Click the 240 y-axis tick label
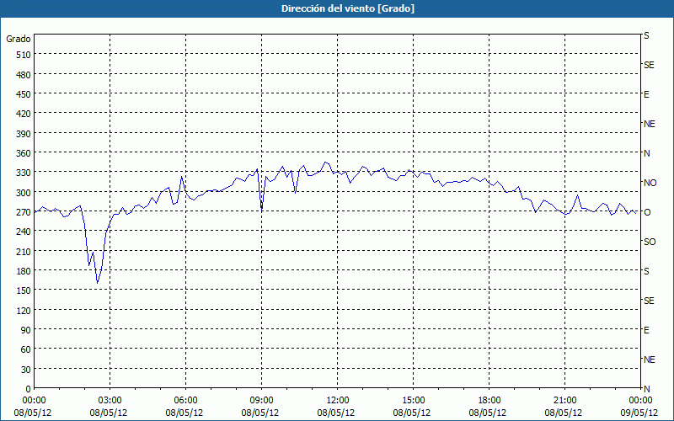674x421 pixels. point(24,232)
